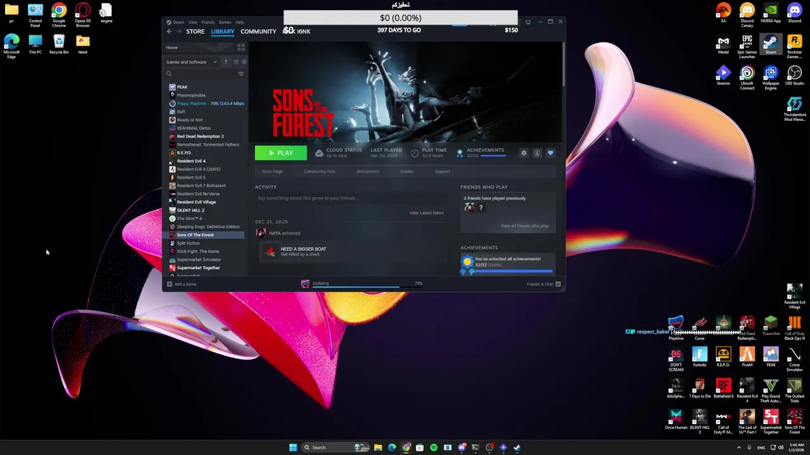Open the Support link
The image size is (810, 455).
tap(442, 171)
